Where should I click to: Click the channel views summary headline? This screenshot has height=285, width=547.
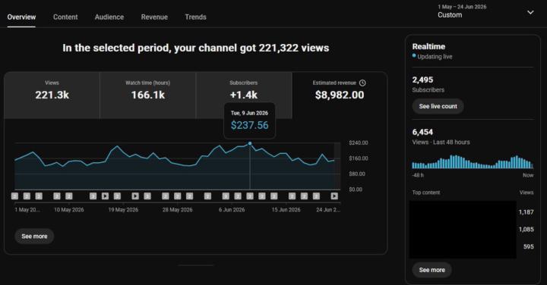[x=196, y=48]
